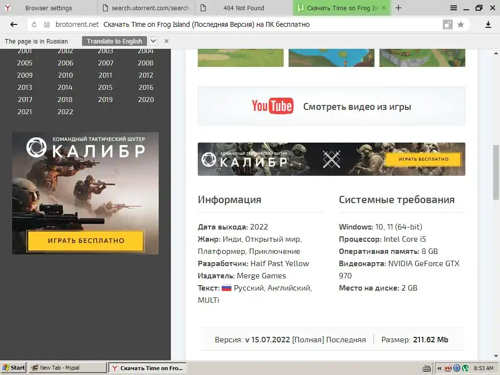Switch to the search.utorrent.com tab

[x=146, y=8]
